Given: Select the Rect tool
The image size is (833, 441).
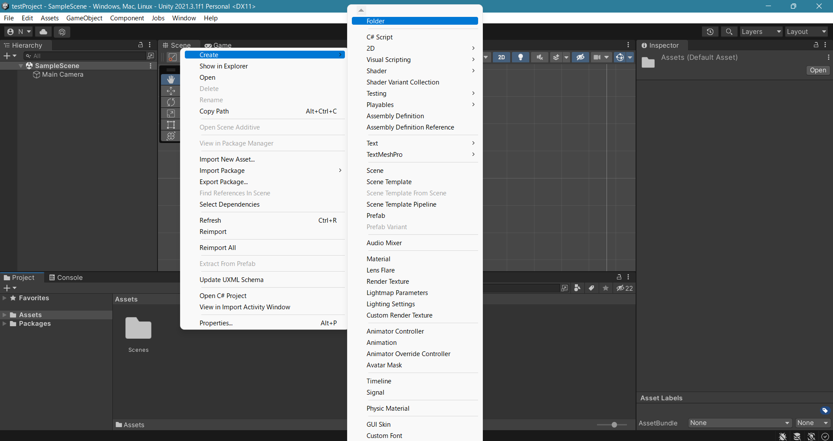Looking at the screenshot, I should point(171,125).
